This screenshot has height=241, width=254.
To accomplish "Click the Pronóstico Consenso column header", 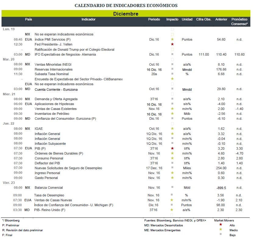I will (x=239, y=21).
